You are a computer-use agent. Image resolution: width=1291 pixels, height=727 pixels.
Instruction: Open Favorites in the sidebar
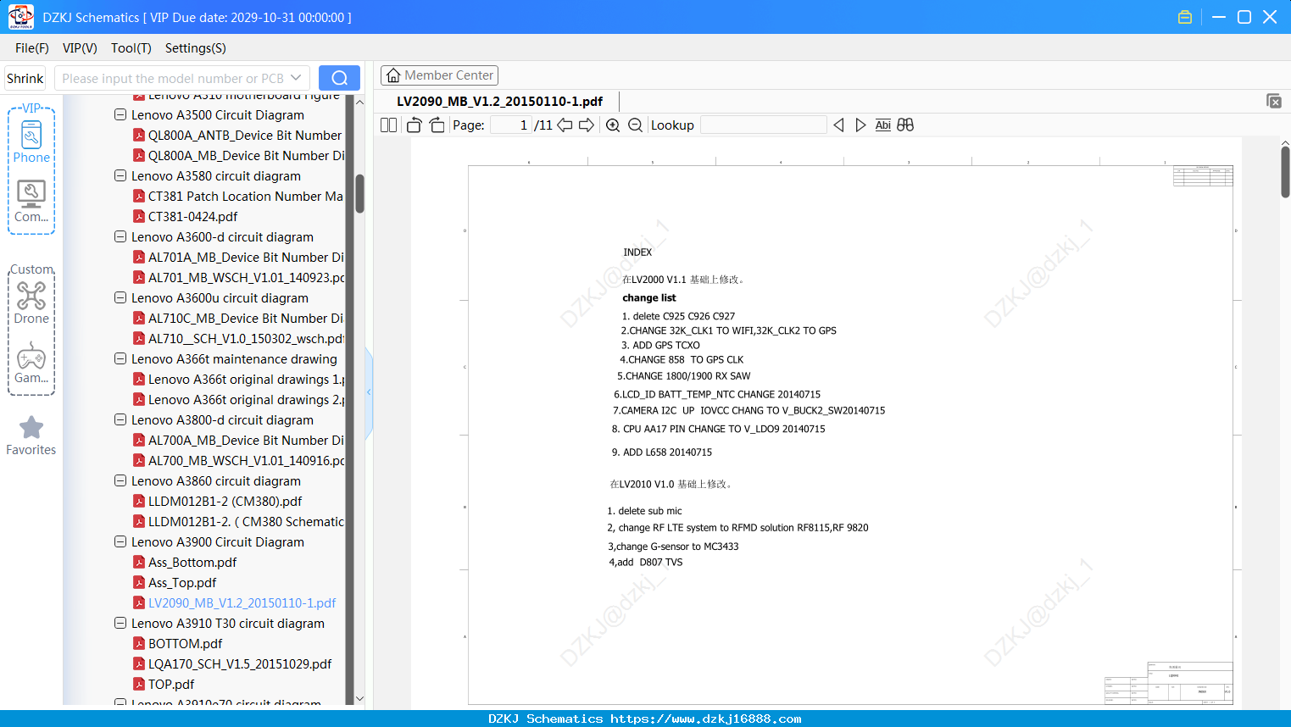pyautogui.click(x=31, y=436)
